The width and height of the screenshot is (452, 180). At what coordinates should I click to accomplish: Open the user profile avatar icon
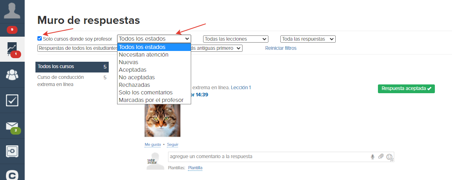click(x=12, y=11)
